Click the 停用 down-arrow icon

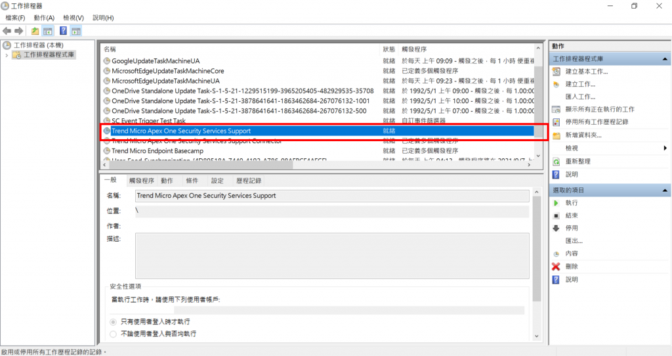pos(556,228)
